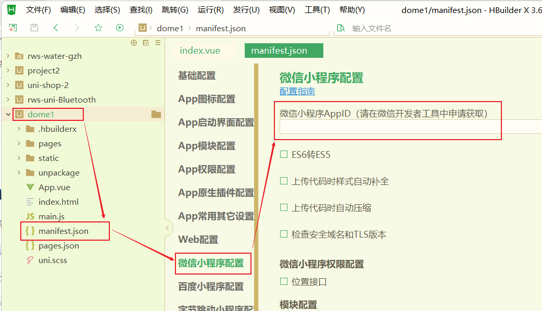Click the folder icon beside dome1
542x311 pixels.
(x=156, y=114)
